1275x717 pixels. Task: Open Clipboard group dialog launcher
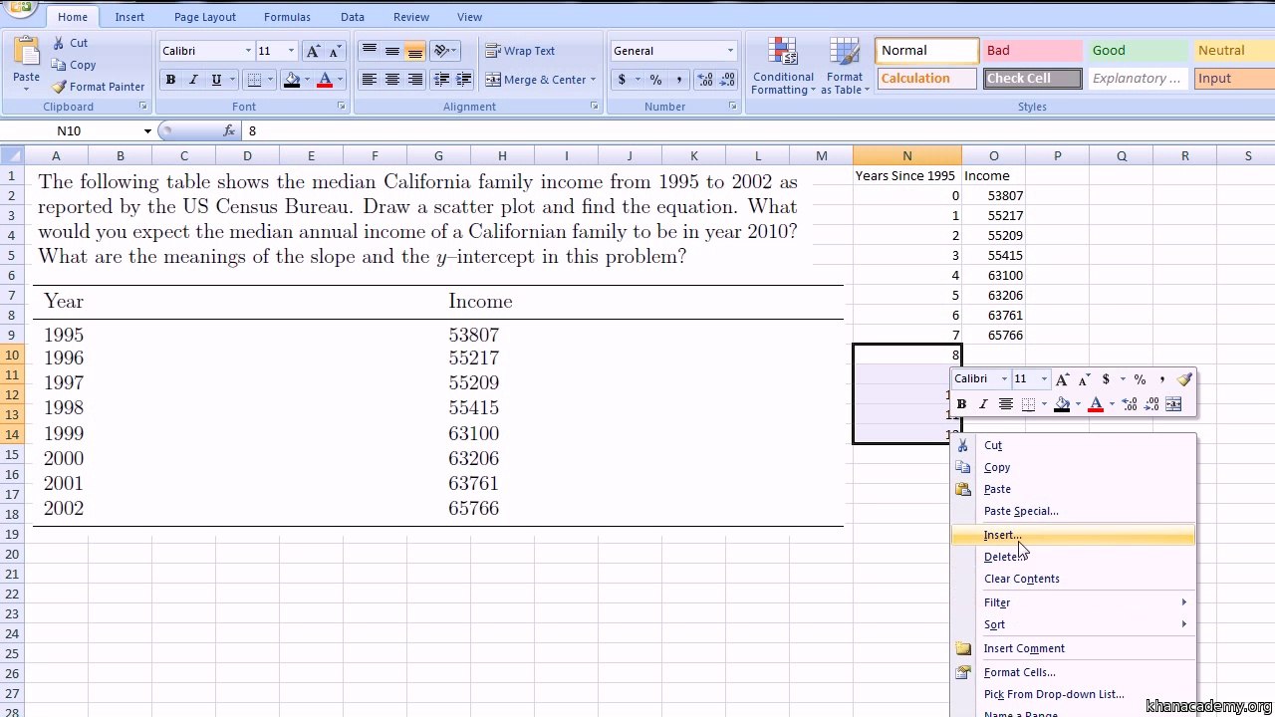(x=142, y=107)
